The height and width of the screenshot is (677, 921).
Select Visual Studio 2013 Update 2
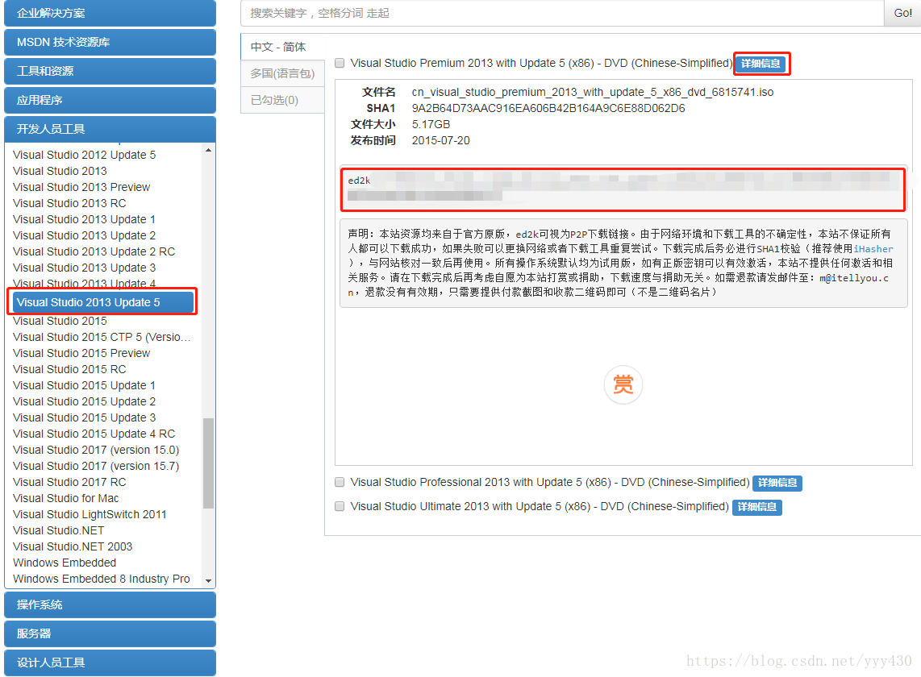pyautogui.click(x=84, y=235)
